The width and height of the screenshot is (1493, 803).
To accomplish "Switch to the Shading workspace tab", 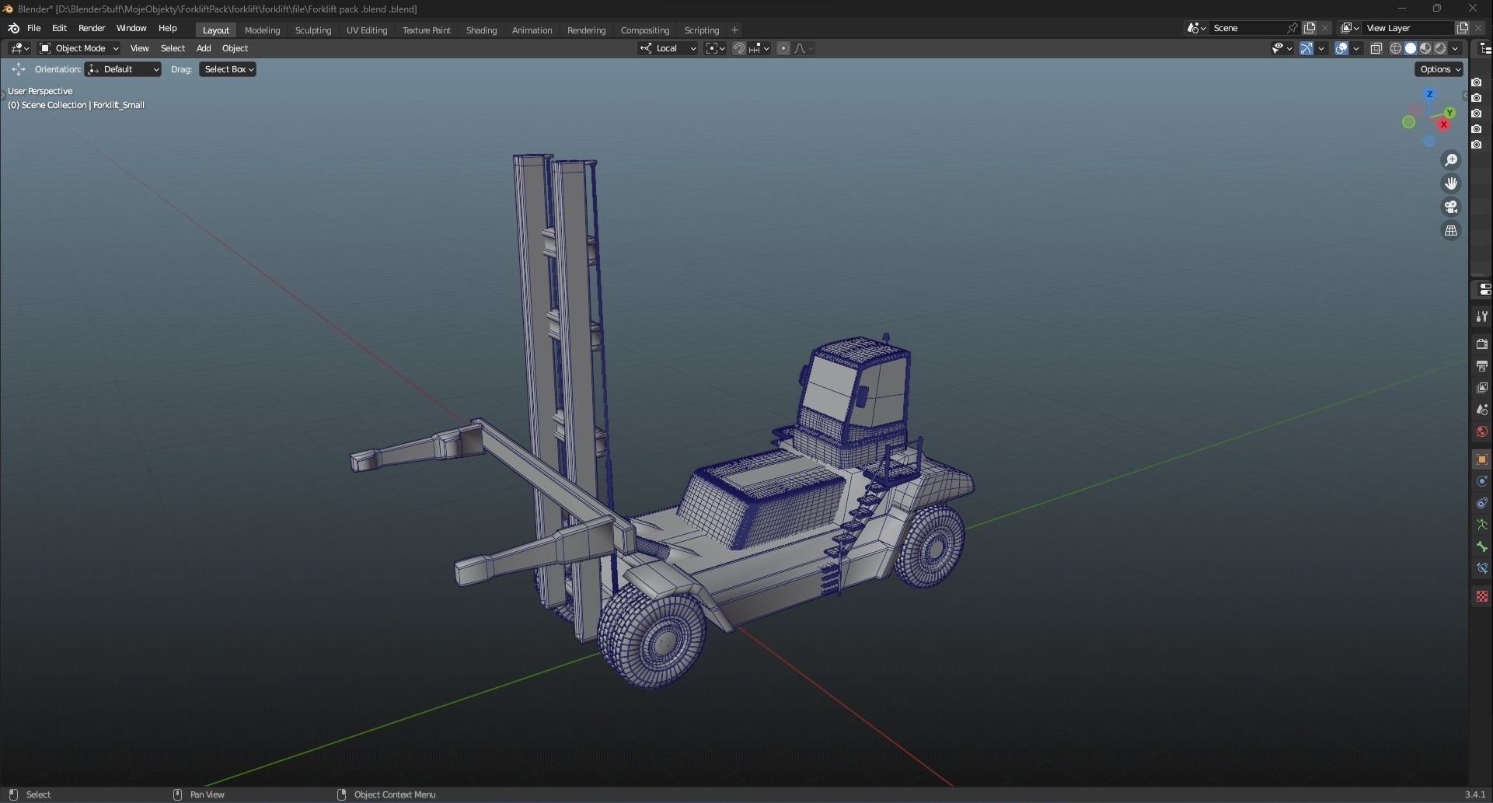I will (x=481, y=30).
